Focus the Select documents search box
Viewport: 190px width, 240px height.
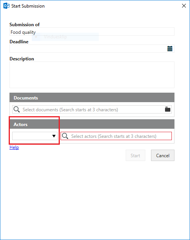coord(92,109)
